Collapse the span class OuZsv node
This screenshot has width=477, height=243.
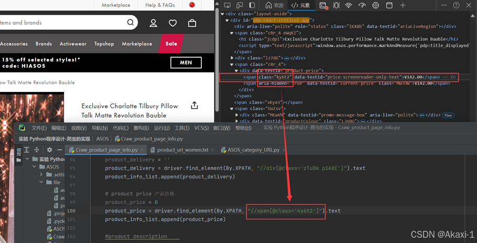(x=232, y=109)
